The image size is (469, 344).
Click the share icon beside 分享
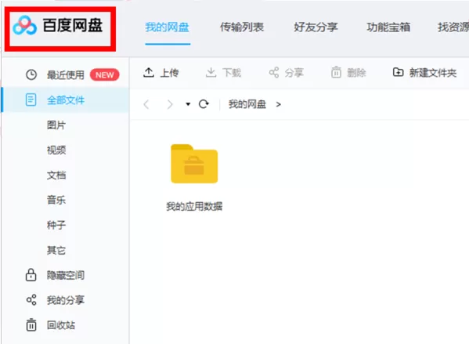click(274, 72)
